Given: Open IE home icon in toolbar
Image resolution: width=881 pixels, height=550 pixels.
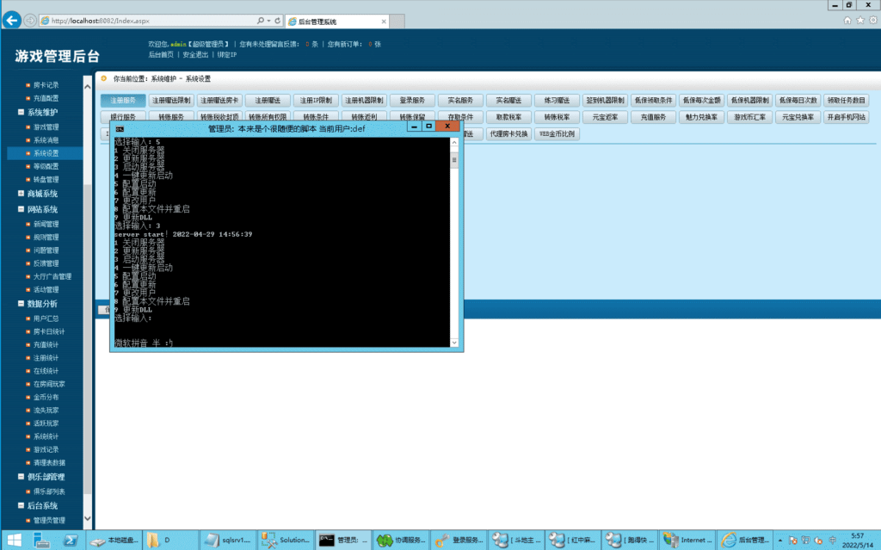Looking at the screenshot, I should 847,20.
